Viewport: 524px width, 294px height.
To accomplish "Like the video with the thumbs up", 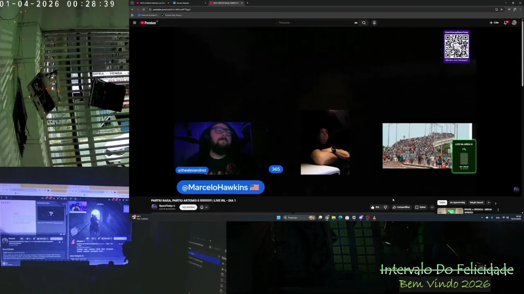I will pyautogui.click(x=375, y=207).
